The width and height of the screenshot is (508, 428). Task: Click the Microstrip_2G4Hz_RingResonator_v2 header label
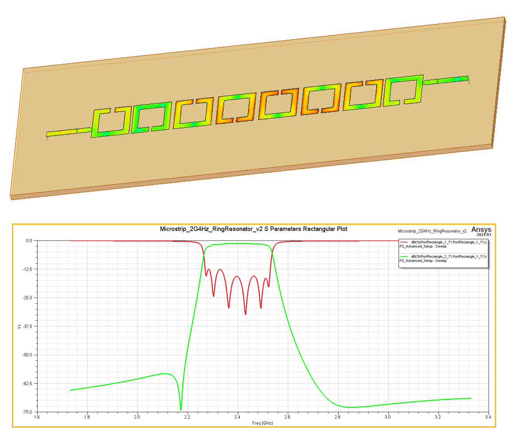433,231
